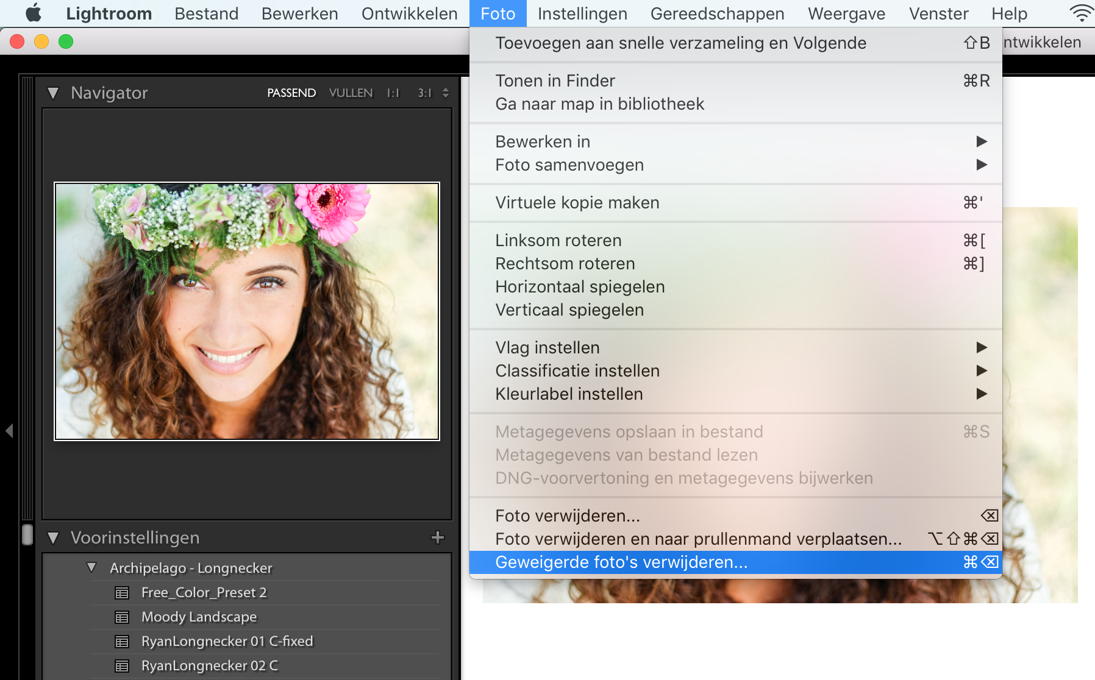The width and height of the screenshot is (1095, 680).
Task: Open Navigator zoom level stepper
Action: pos(446,93)
